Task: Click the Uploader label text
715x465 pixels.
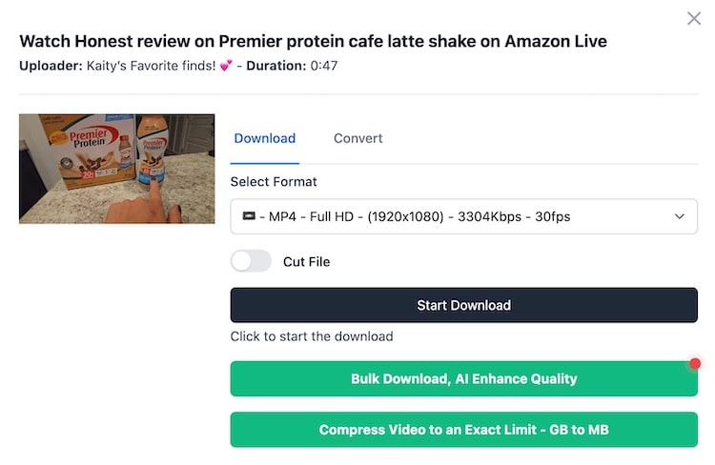Action: [x=50, y=66]
